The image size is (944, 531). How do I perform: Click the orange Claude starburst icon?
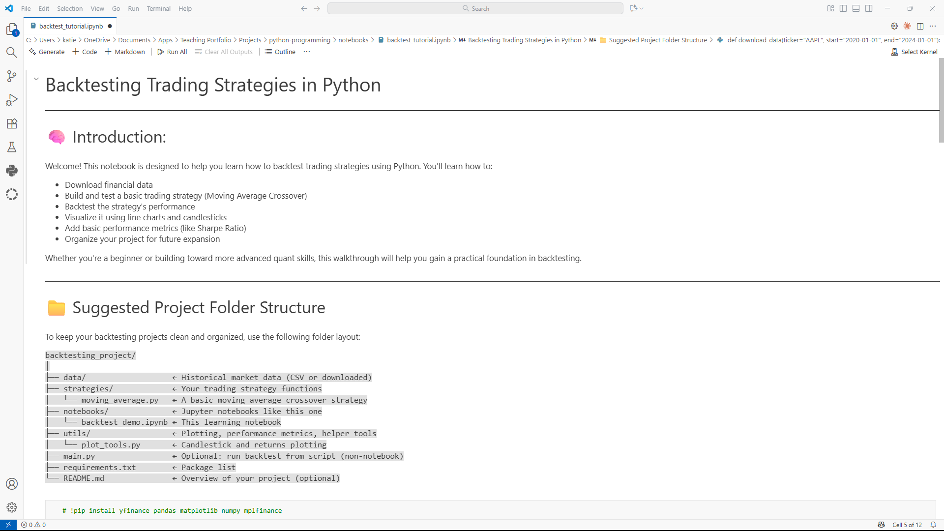(x=907, y=26)
